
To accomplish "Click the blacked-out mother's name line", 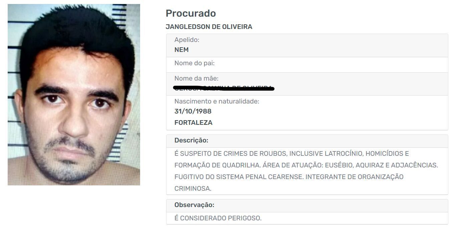I will [224, 88].
